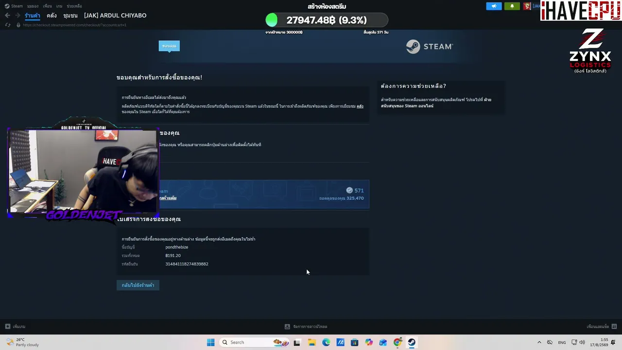Switch the ENG input language indicator
Viewport: 622px width, 350px height.
(562, 342)
